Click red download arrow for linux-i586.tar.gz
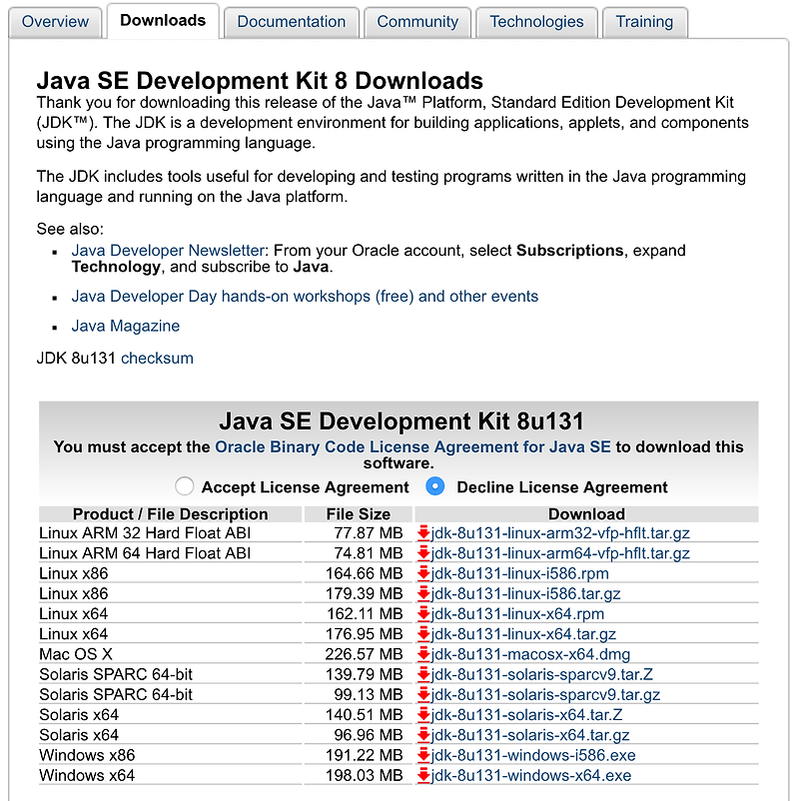Image resolution: width=799 pixels, height=801 pixels. click(x=423, y=593)
